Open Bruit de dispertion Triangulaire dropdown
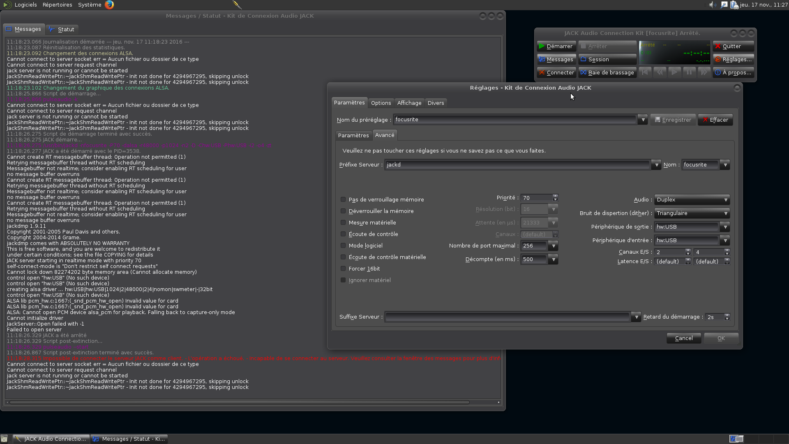 692,213
